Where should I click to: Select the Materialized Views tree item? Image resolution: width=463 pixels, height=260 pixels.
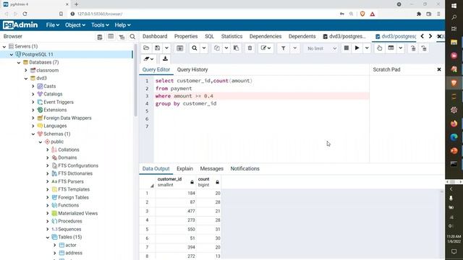[77, 213]
